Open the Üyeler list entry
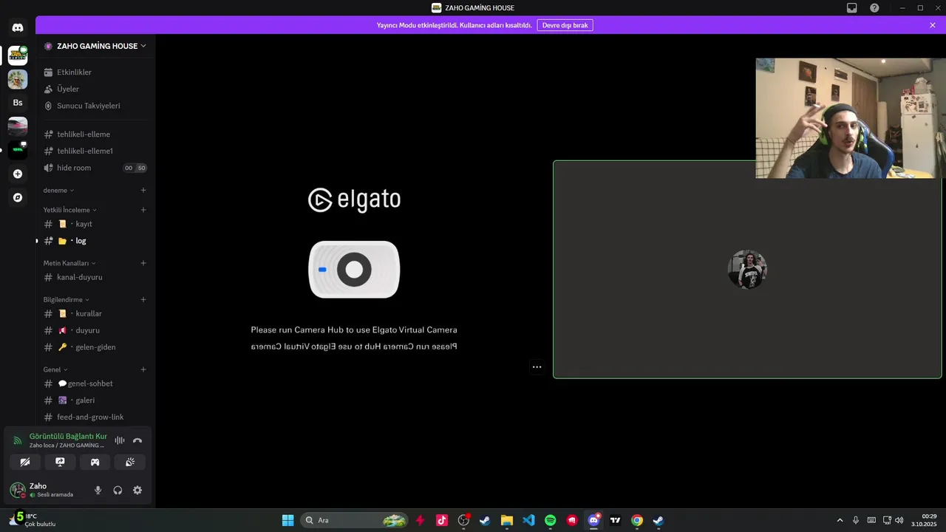Screen dimensions: 946x532 tap(95, 89)
